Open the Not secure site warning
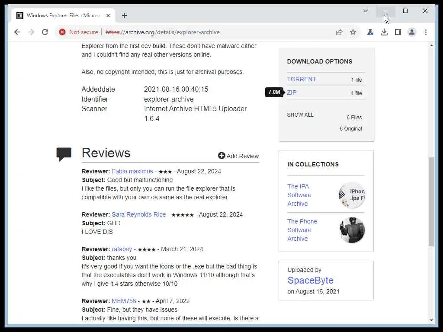Image resolution: width=443 pixels, height=332 pixels. click(78, 32)
